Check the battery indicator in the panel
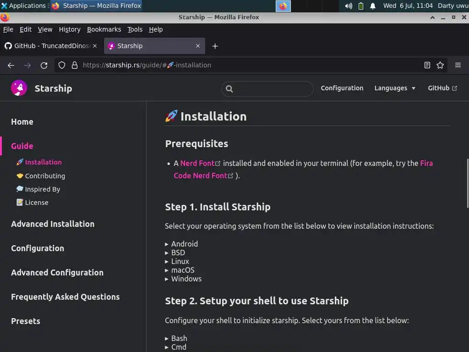Viewport: 469px width, 352px height. [x=361, y=6]
